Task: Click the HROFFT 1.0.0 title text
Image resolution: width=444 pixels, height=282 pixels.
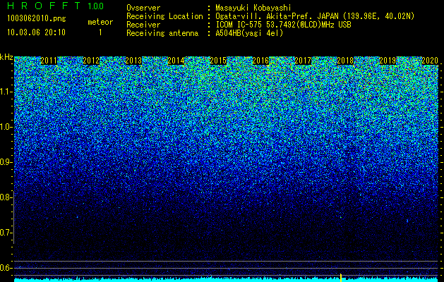Action: (56, 6)
